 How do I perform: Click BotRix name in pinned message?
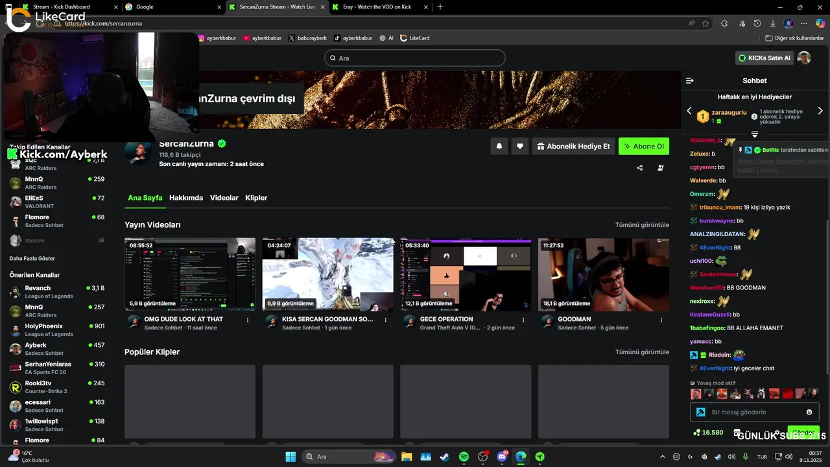[770, 150]
